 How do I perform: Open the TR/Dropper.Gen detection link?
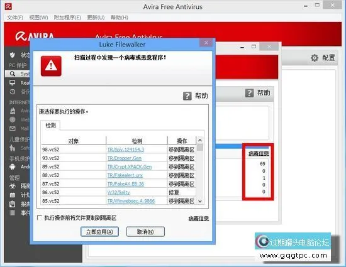point(125,158)
